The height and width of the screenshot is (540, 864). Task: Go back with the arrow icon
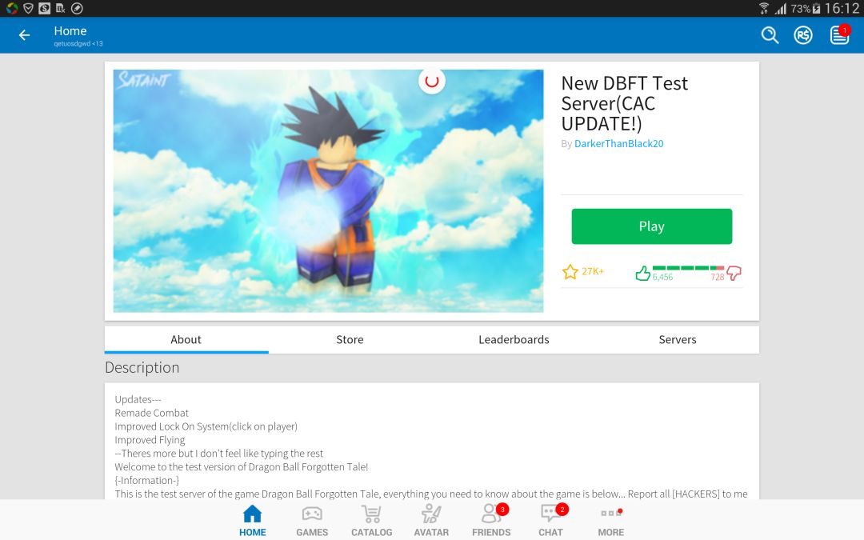point(24,35)
